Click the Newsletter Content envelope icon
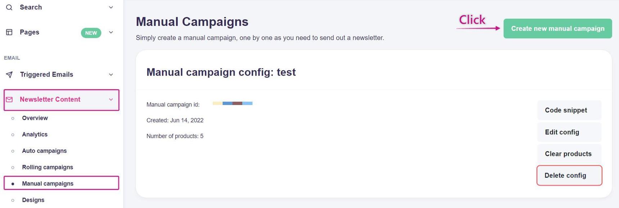Viewport: 619px width, 208px height. click(9, 100)
